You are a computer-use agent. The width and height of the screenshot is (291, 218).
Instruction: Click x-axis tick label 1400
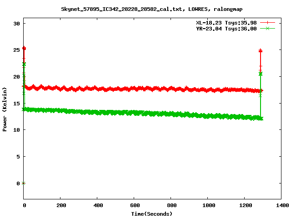pyautogui.click(x=282, y=205)
